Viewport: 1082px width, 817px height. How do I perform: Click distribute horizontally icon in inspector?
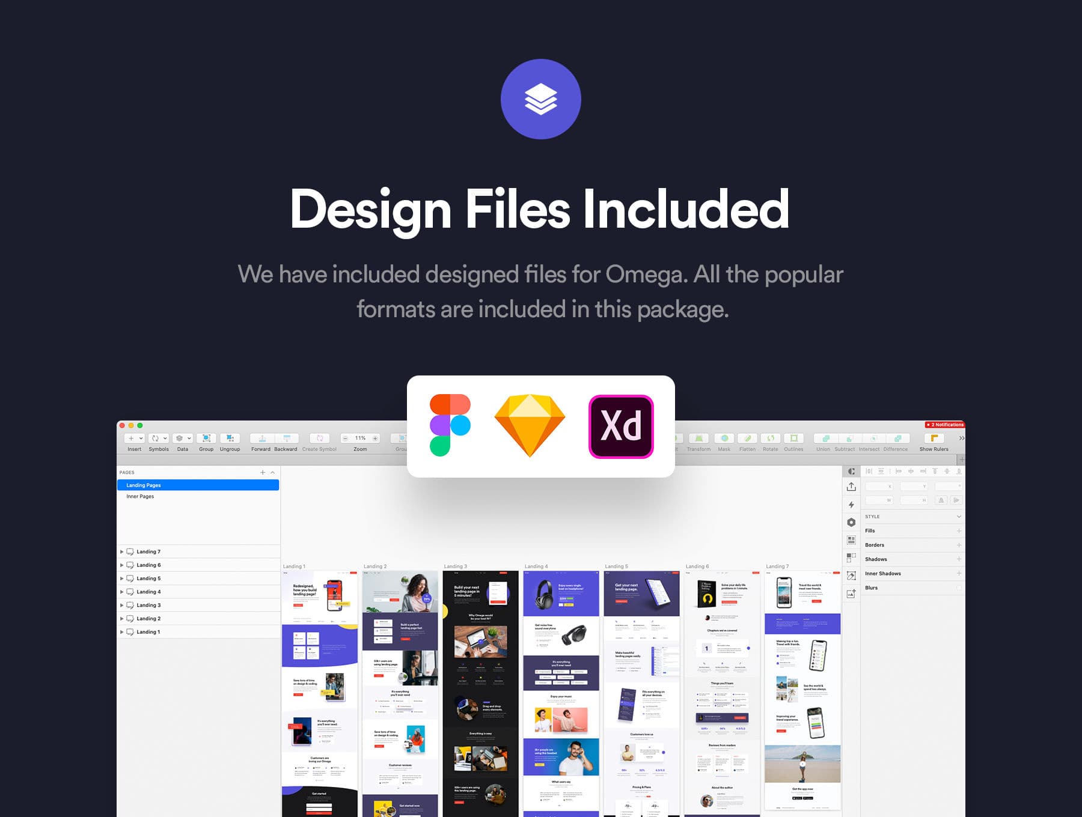[869, 472]
